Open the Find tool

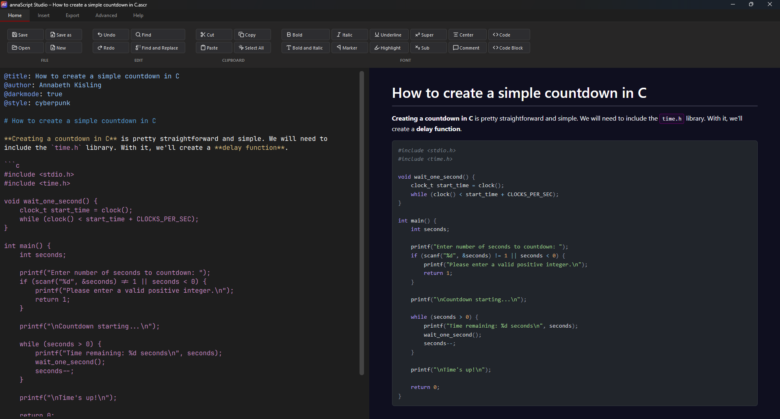158,35
